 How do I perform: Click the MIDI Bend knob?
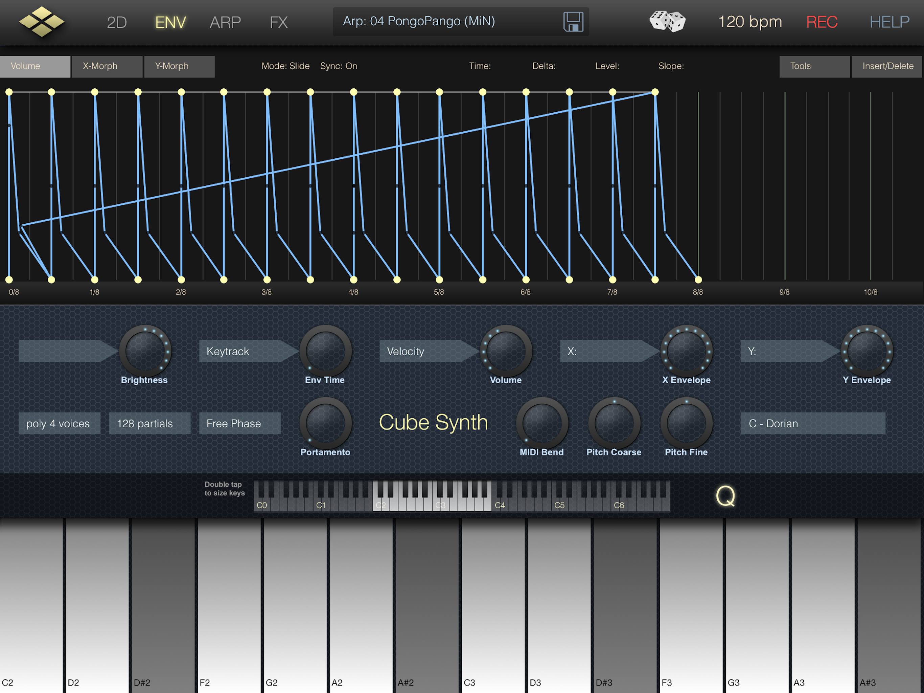[x=542, y=423]
